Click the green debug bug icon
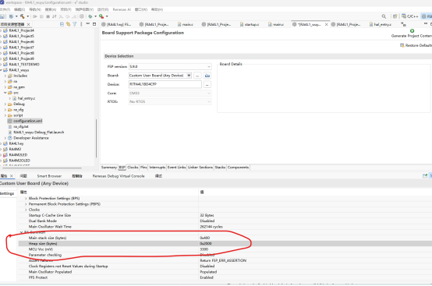The width and height of the screenshot is (432, 286). tap(90, 16)
